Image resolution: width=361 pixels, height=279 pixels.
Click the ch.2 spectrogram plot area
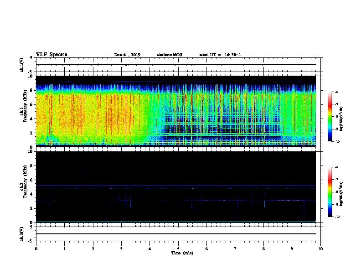tap(175, 187)
